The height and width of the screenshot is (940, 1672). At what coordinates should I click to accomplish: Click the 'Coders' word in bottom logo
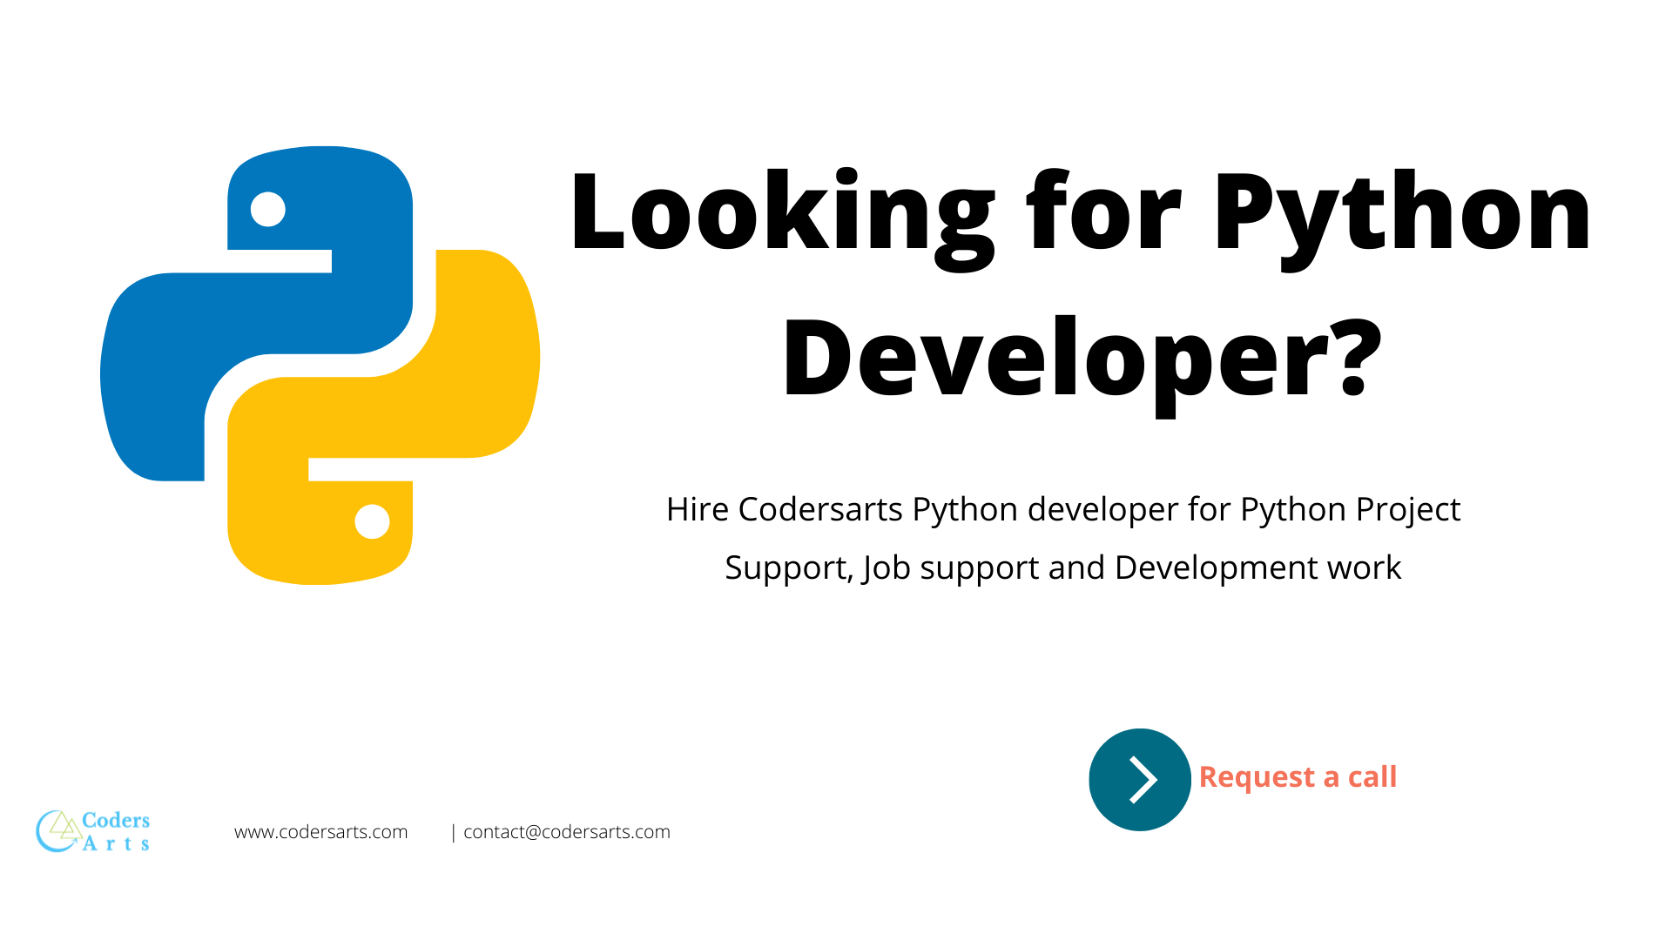[116, 820]
